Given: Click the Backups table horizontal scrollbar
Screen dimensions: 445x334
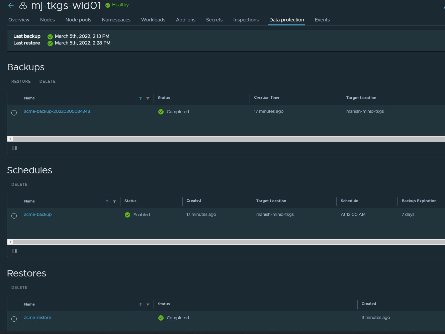Looking at the screenshot, I should tap(228, 139).
